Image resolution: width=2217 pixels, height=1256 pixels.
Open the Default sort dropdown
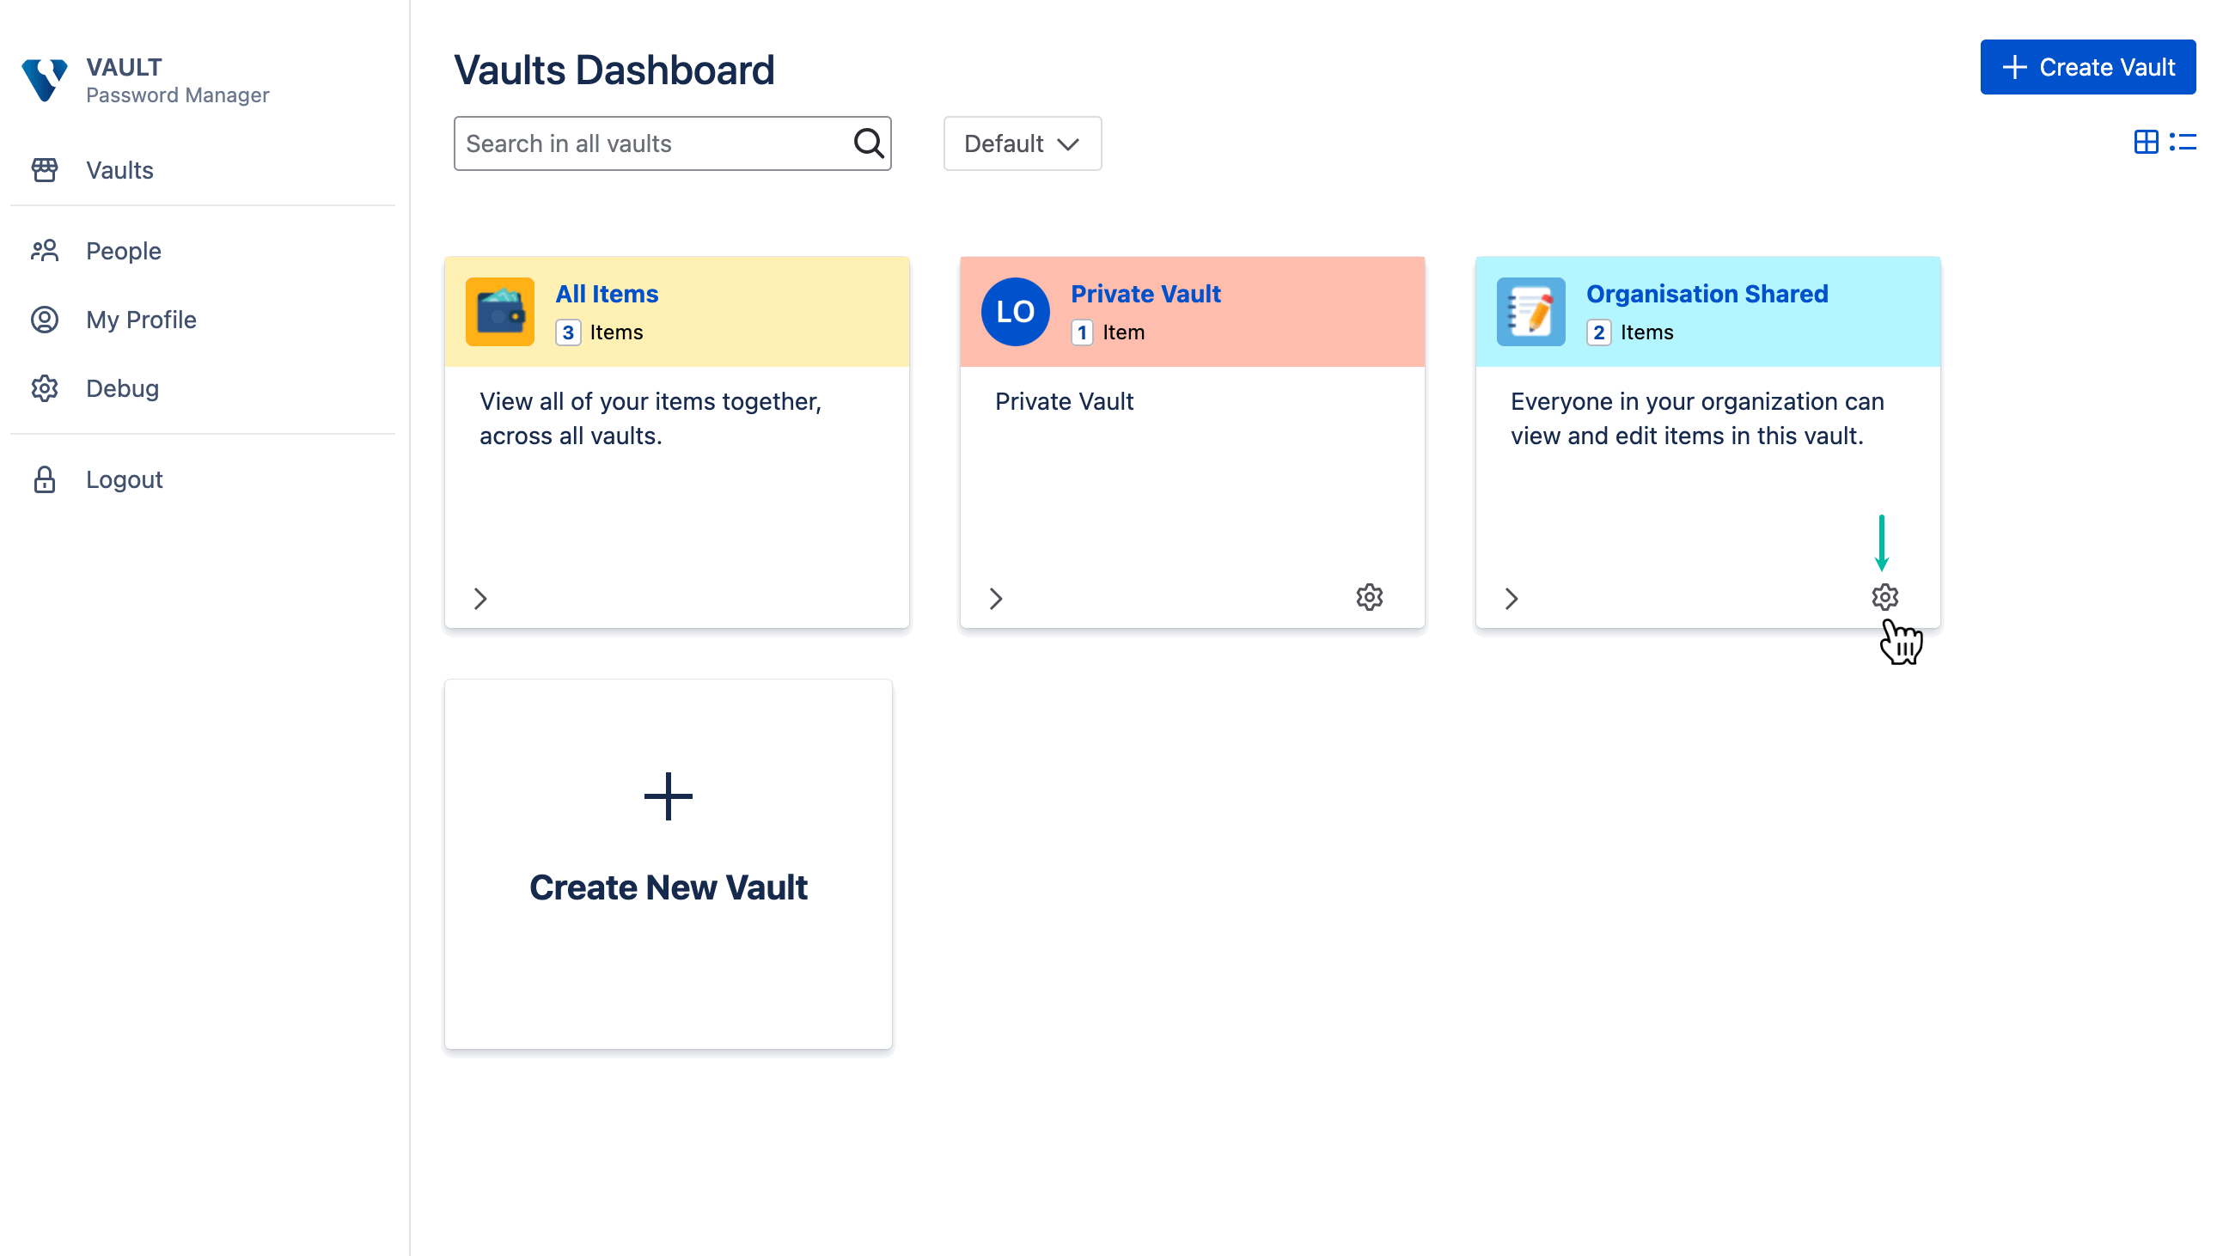click(1022, 143)
